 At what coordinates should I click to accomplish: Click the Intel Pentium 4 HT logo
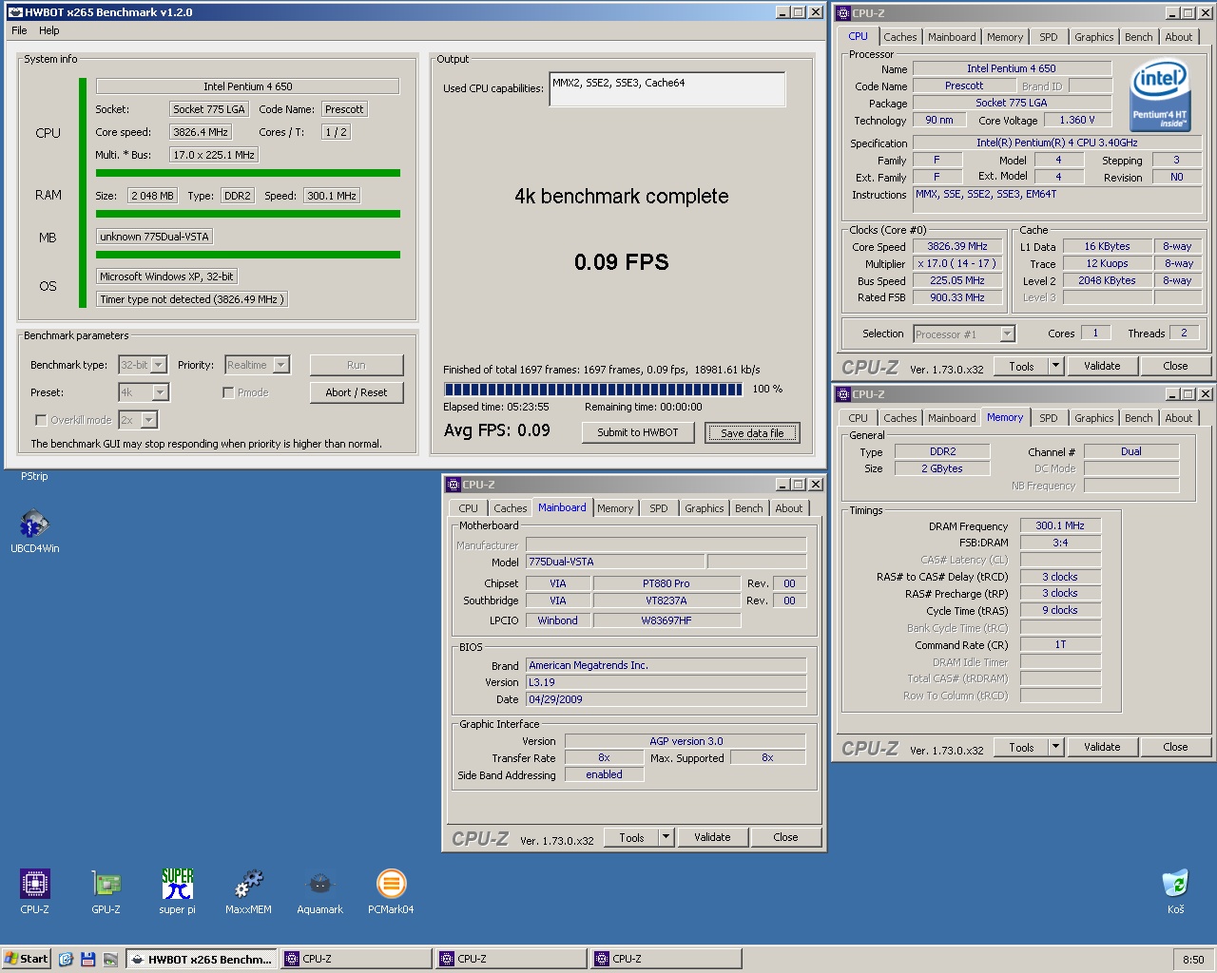1159,97
